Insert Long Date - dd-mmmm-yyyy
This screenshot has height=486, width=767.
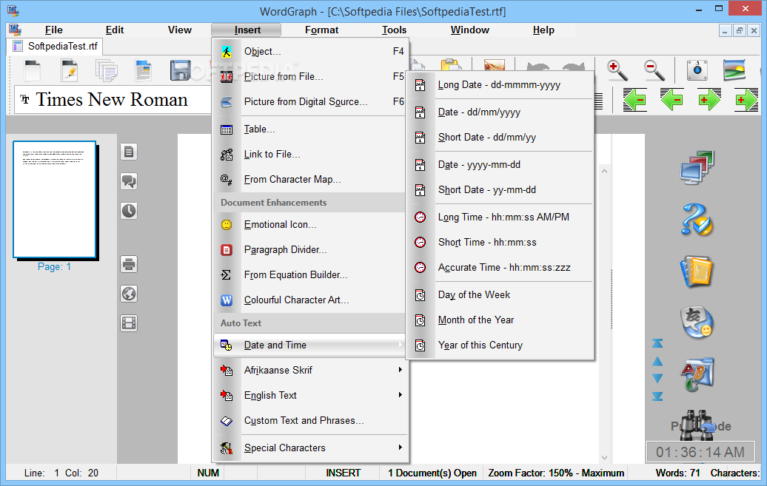(500, 85)
